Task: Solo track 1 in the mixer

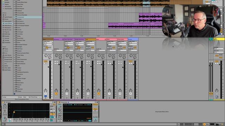Action: click(x=45, y=96)
